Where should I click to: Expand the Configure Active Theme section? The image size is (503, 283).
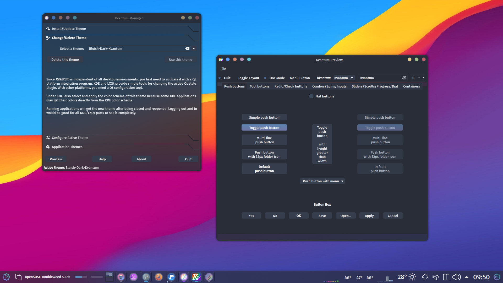point(122,138)
